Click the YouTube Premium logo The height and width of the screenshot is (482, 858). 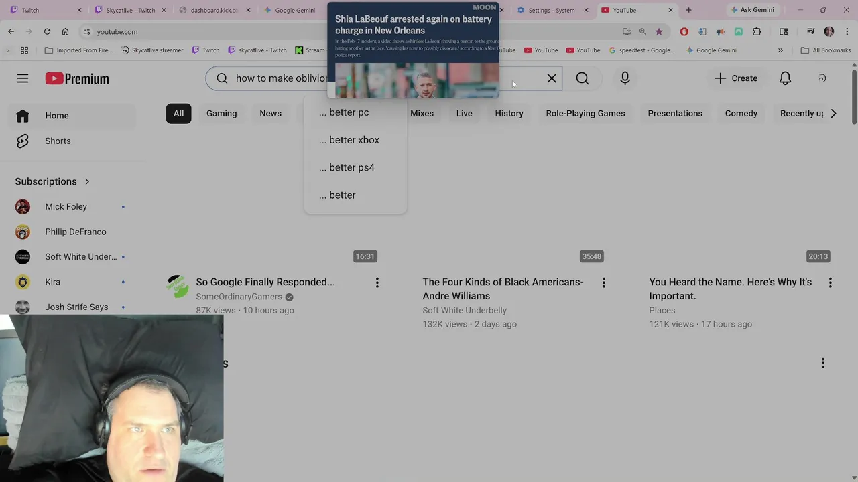coord(77,78)
